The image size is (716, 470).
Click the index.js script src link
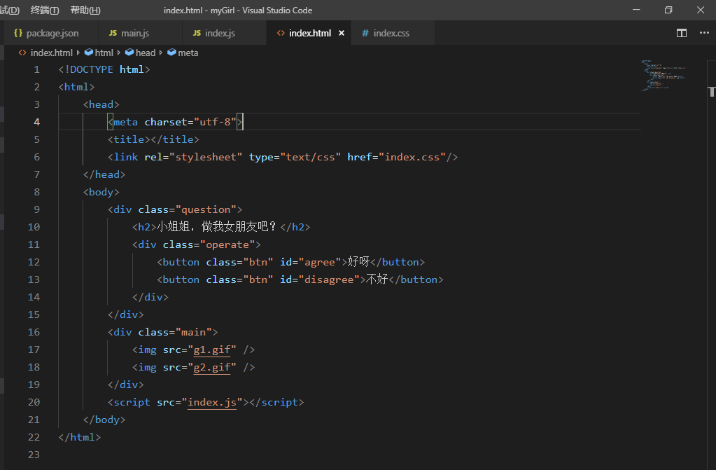click(212, 402)
